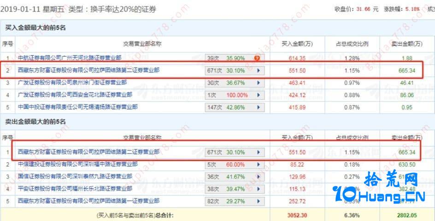The width and height of the screenshot is (435, 221).
Task: Open 中国中投证券无锡清扬路证券营业部 link
Action: click(78, 107)
